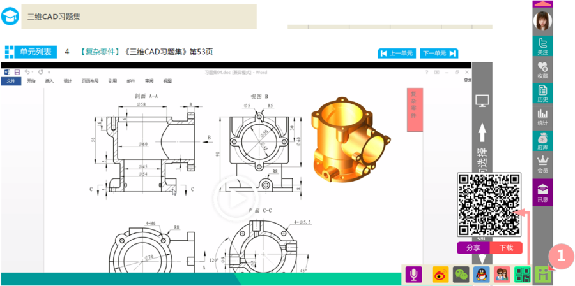
Task: Play the video in the center
Action: click(236, 199)
